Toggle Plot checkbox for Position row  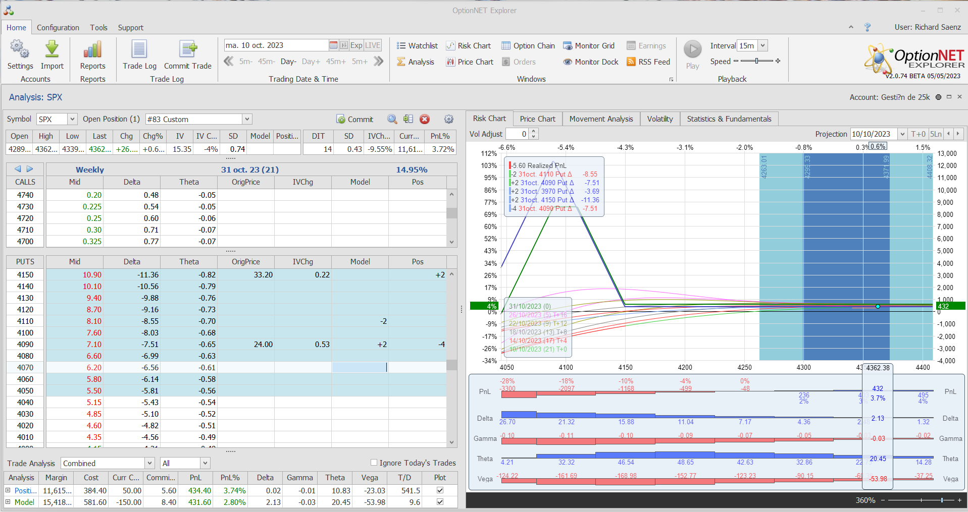[x=440, y=490]
